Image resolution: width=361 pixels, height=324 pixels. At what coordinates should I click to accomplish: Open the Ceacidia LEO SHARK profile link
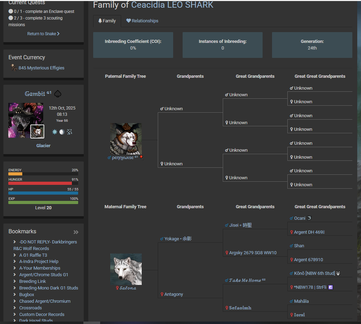tap(172, 5)
